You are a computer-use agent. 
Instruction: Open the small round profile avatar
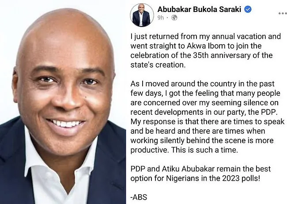click(x=142, y=15)
